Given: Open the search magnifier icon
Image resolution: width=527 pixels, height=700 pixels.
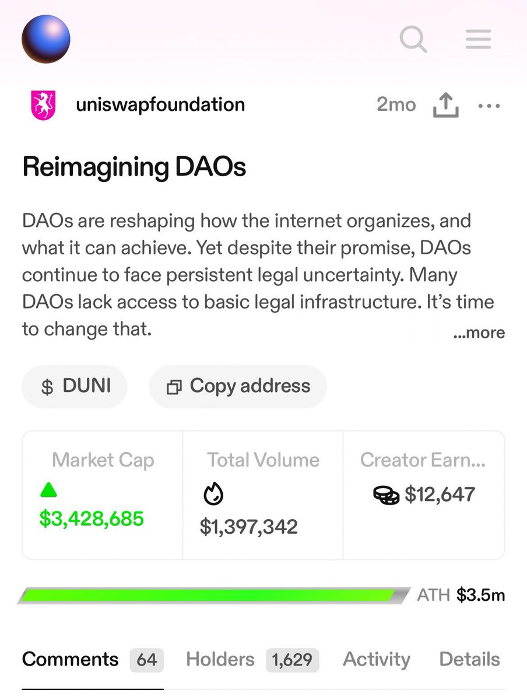Looking at the screenshot, I should (413, 40).
